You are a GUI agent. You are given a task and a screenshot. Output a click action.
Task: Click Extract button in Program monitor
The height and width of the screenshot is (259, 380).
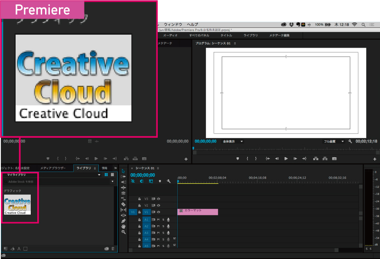tap(325, 159)
